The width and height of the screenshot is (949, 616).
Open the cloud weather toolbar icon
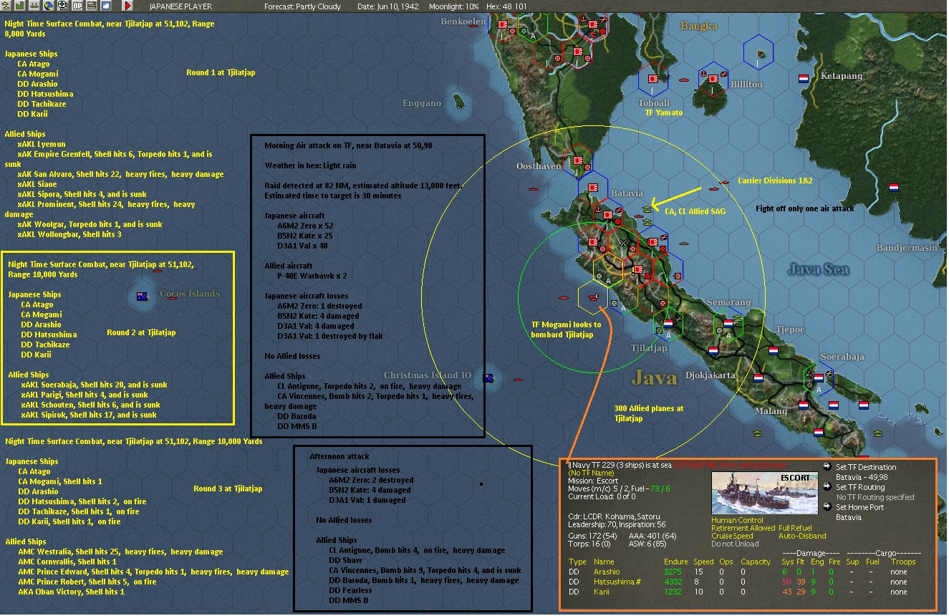point(106,6)
